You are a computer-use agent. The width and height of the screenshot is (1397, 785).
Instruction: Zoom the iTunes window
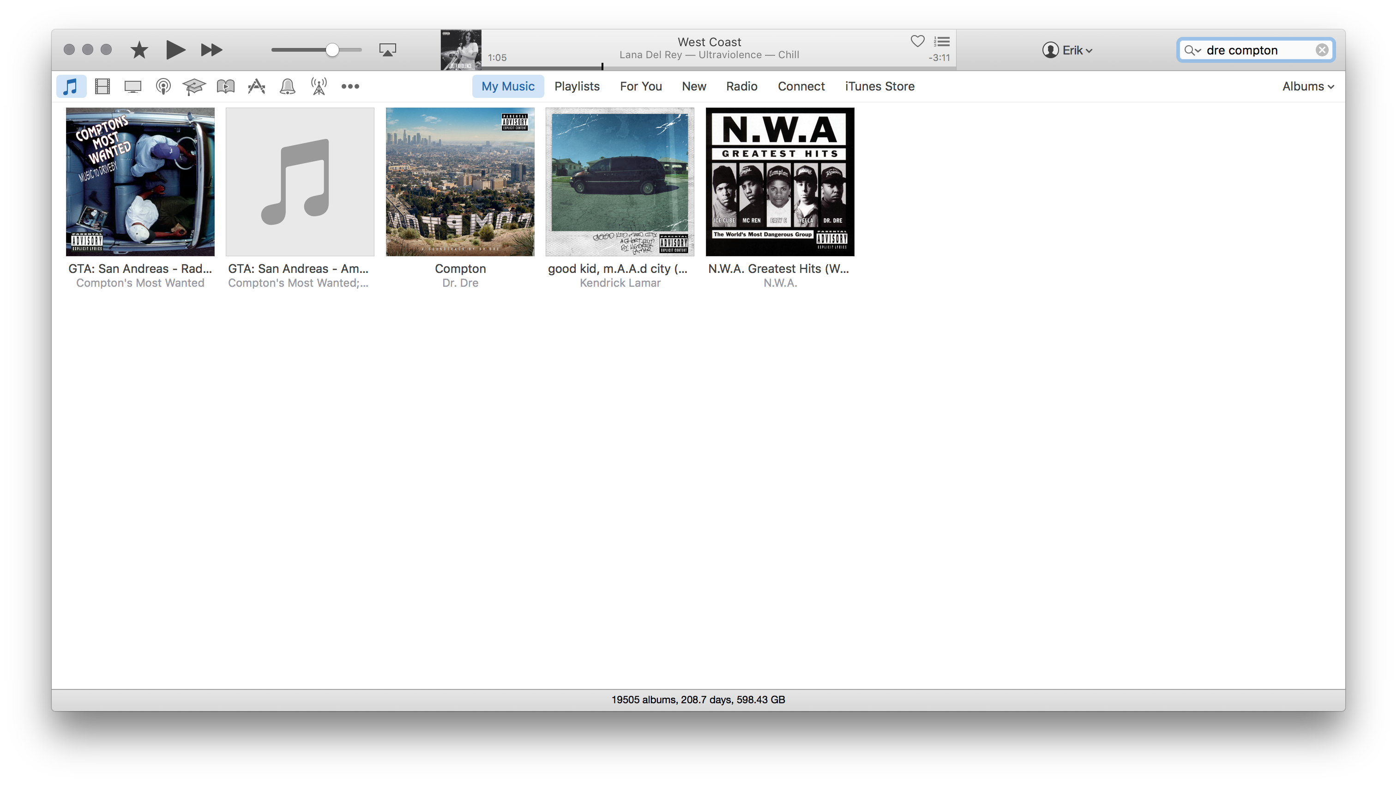(x=106, y=49)
